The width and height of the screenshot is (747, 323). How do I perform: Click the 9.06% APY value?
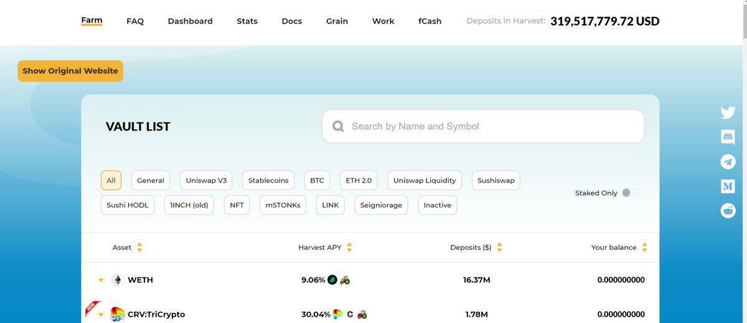313,280
